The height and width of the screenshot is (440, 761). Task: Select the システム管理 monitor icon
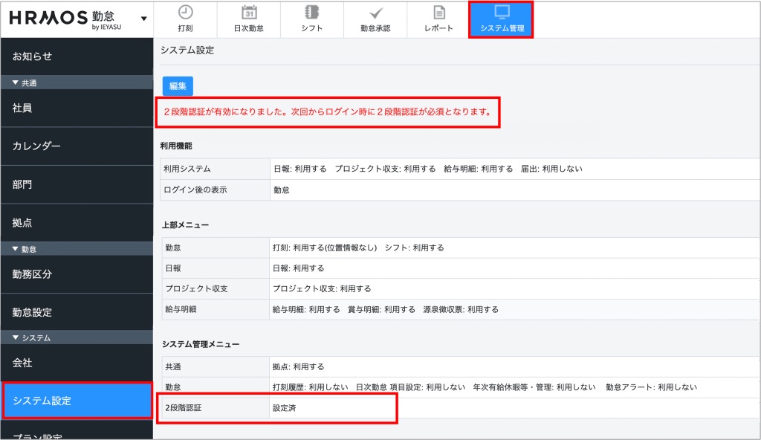point(502,13)
